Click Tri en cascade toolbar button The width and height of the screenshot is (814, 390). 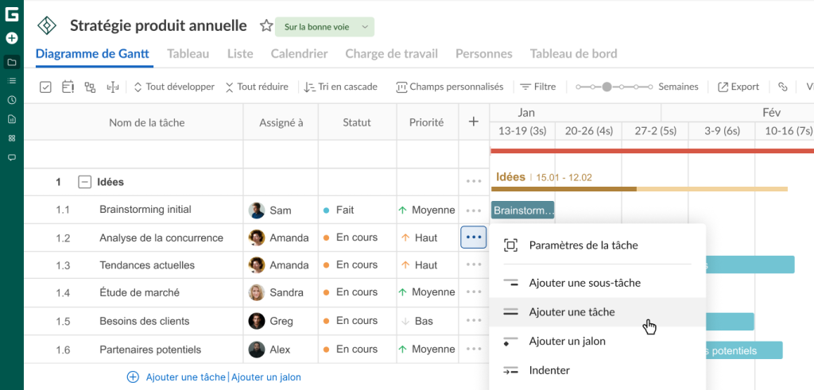(x=340, y=87)
